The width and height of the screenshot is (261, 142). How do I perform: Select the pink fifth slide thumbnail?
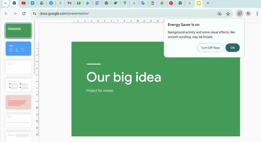tap(18, 102)
